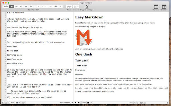Click the 'Four dash' heading in preview
Viewport: 171px width, 106px height.
click(x=80, y=70)
